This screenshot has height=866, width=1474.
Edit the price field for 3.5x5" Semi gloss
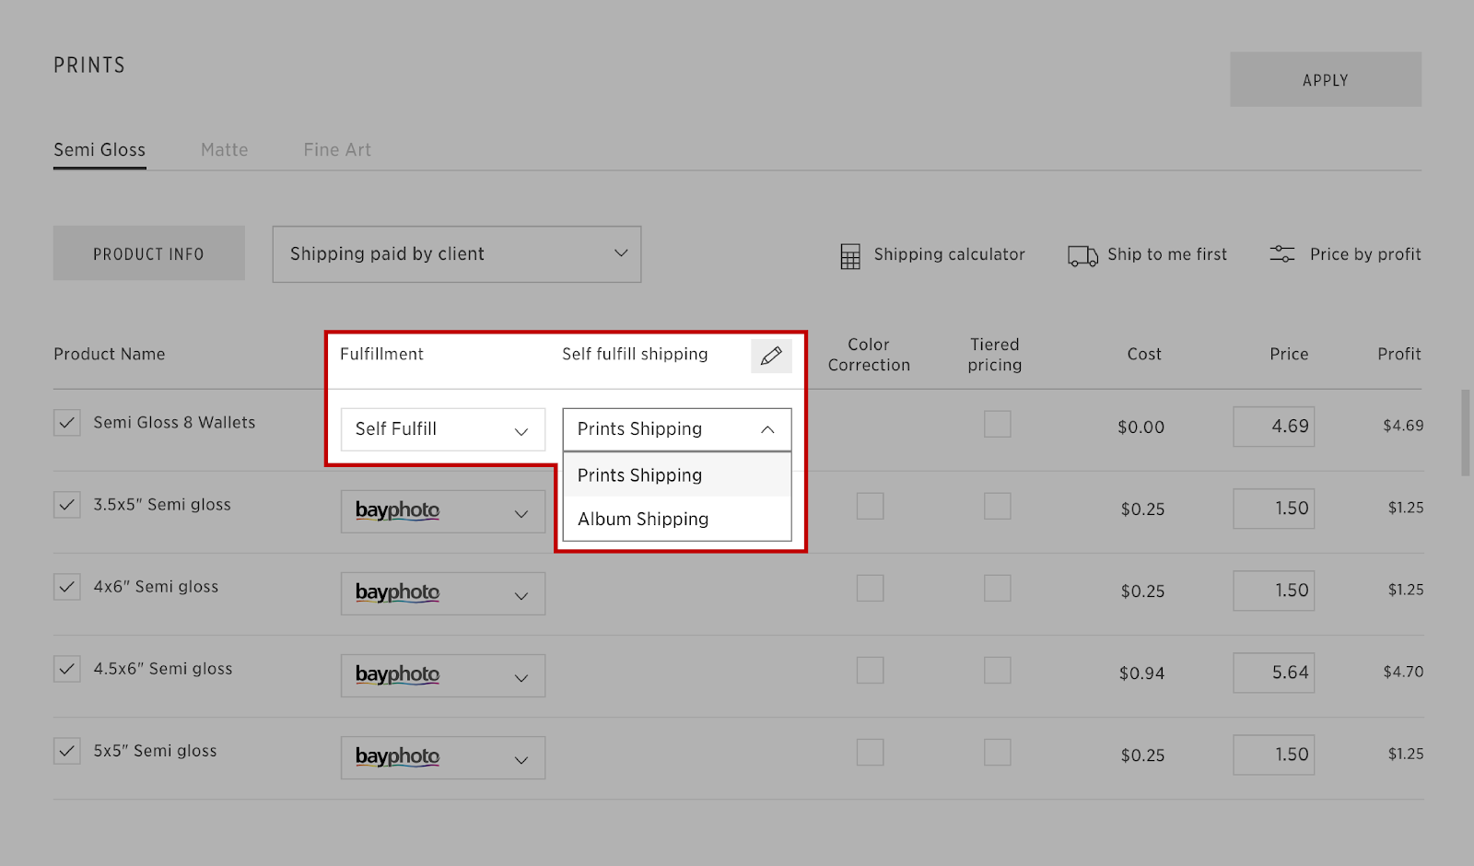coord(1274,509)
